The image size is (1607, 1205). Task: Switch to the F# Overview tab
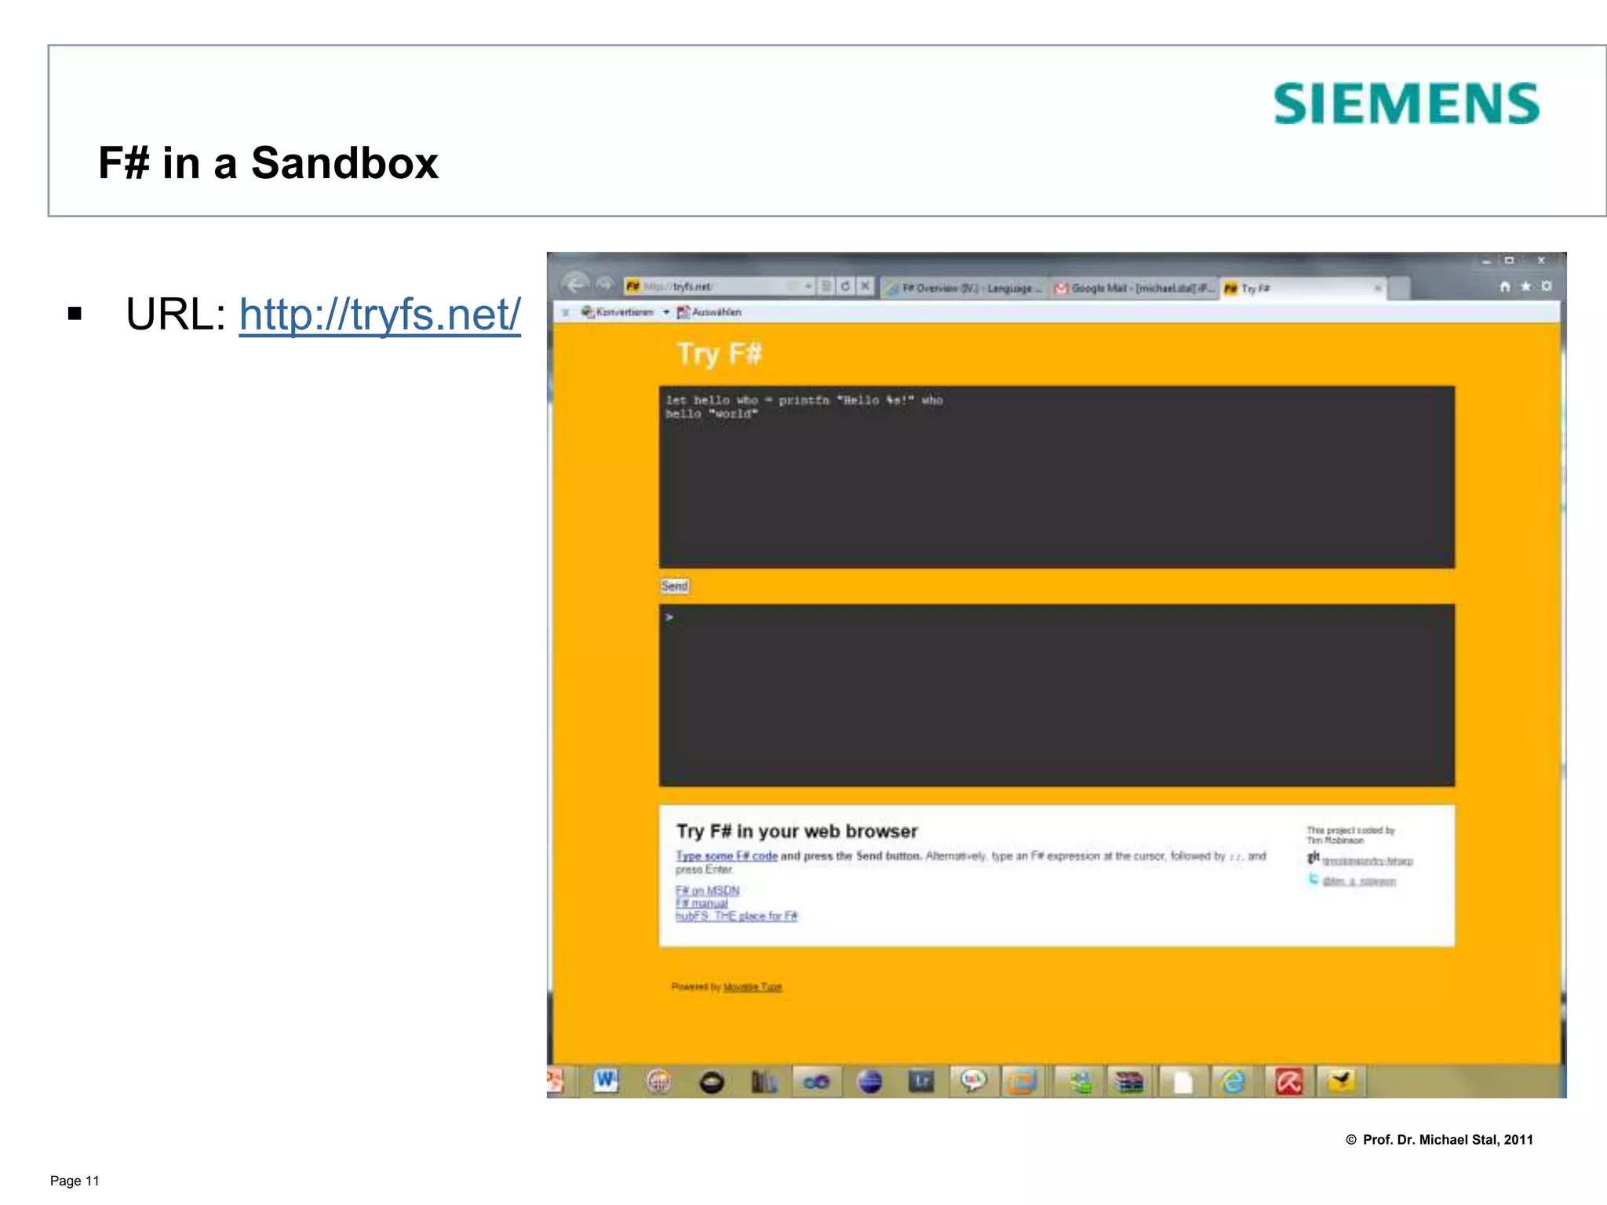pos(964,289)
